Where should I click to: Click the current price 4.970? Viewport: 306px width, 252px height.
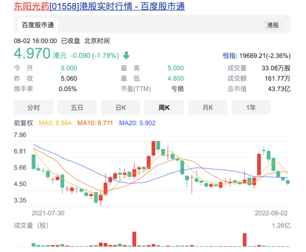pyautogui.click(x=32, y=54)
